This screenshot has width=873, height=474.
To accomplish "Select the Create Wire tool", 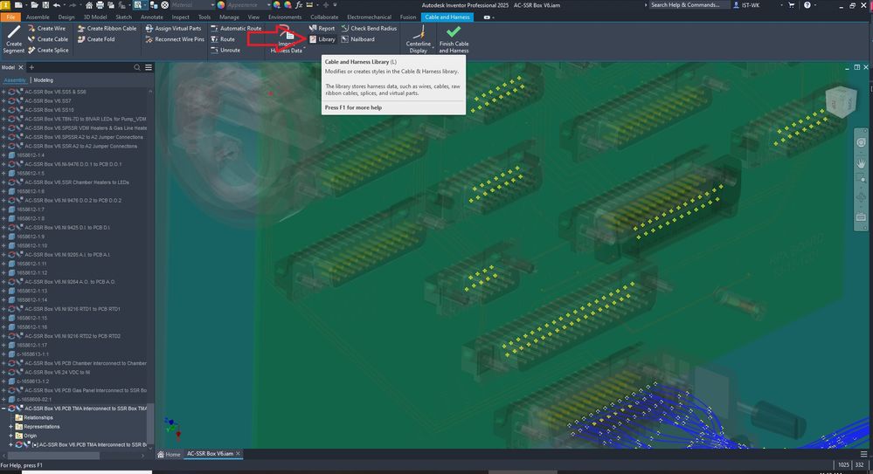I will coord(47,29).
